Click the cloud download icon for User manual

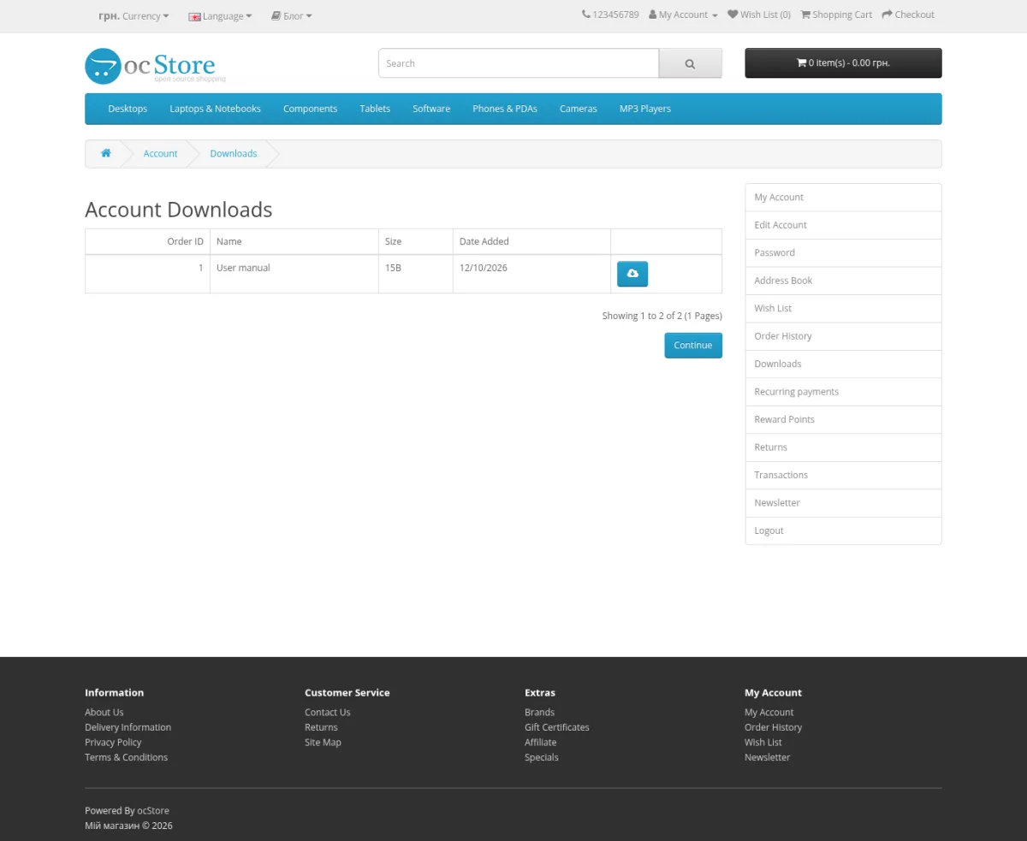point(632,274)
